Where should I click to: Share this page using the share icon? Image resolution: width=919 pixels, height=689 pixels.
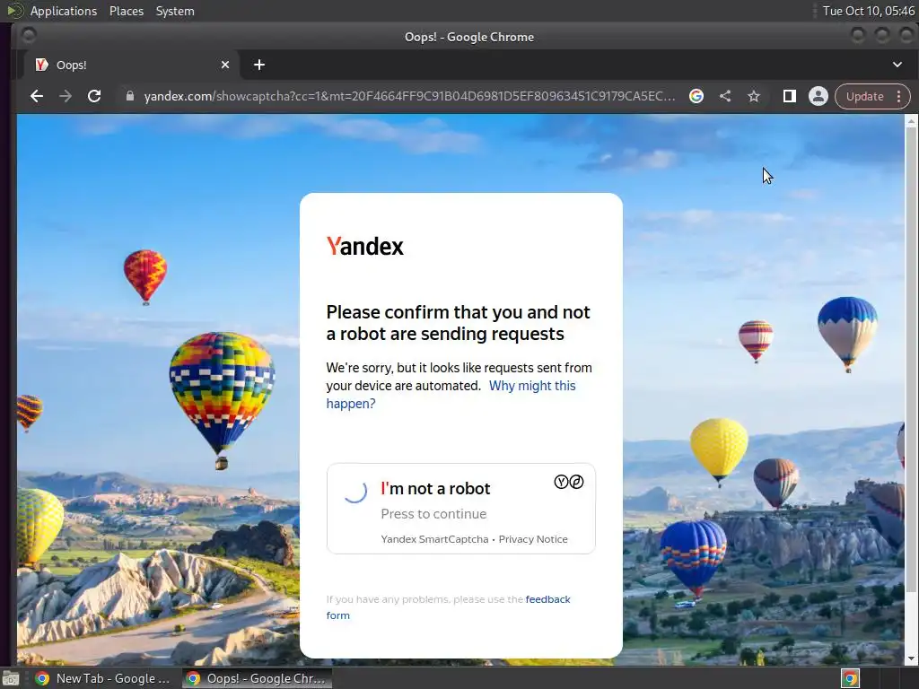tap(725, 96)
